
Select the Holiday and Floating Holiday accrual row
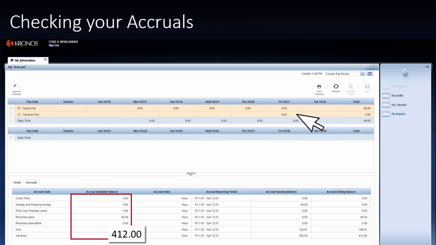pyautogui.click(x=191, y=205)
